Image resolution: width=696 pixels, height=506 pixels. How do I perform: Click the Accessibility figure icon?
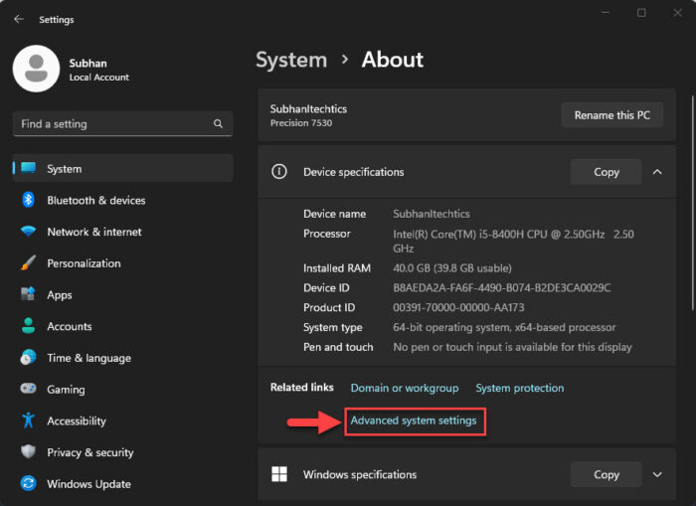tap(29, 421)
